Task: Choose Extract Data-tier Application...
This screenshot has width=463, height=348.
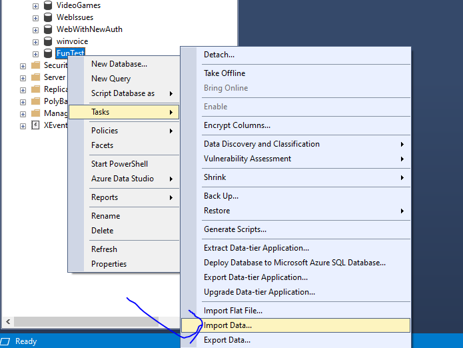Action: point(296,248)
